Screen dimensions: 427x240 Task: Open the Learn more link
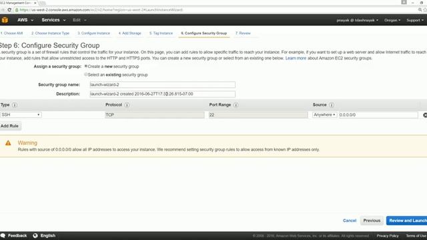tap(296, 58)
